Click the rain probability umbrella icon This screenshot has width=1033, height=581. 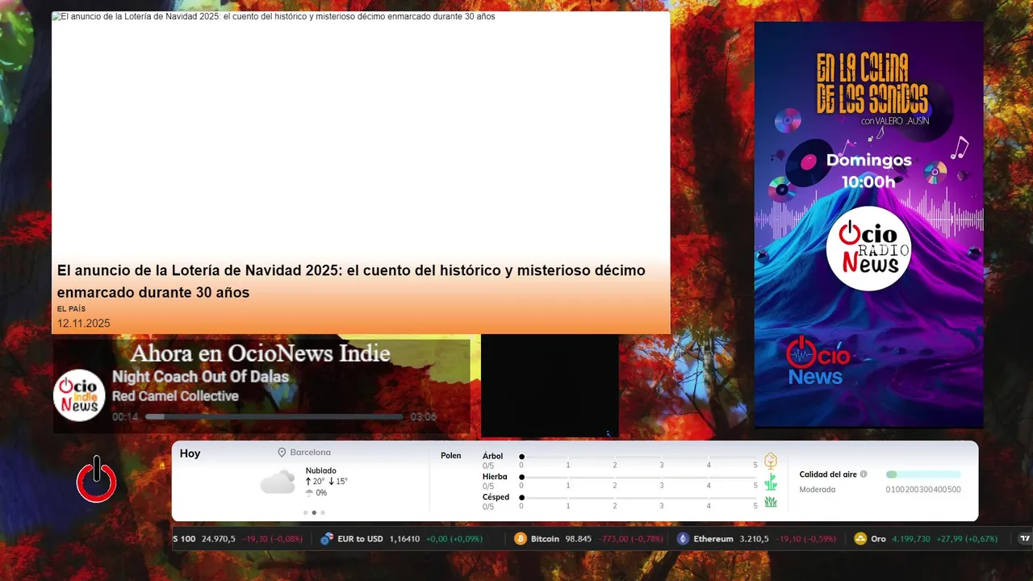pos(309,493)
